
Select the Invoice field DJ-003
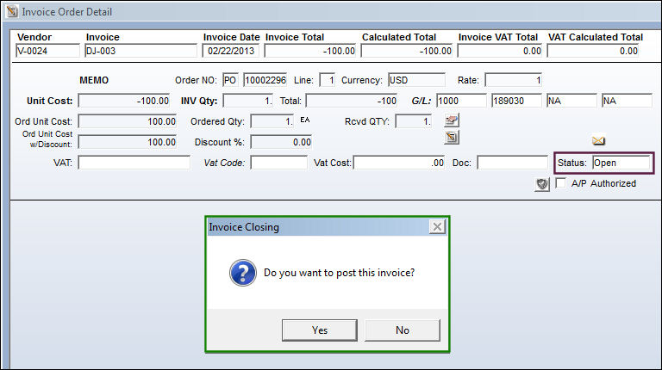pyautogui.click(x=141, y=51)
